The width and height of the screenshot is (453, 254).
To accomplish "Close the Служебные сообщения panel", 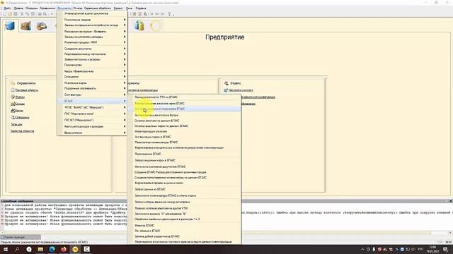I will [x=450, y=201].
